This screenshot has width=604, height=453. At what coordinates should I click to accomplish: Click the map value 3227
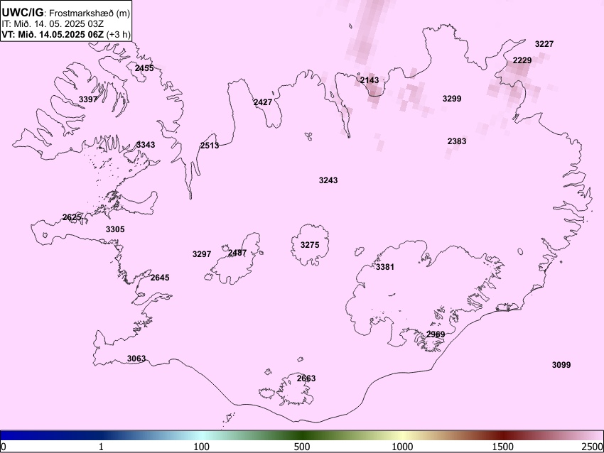pos(544,44)
